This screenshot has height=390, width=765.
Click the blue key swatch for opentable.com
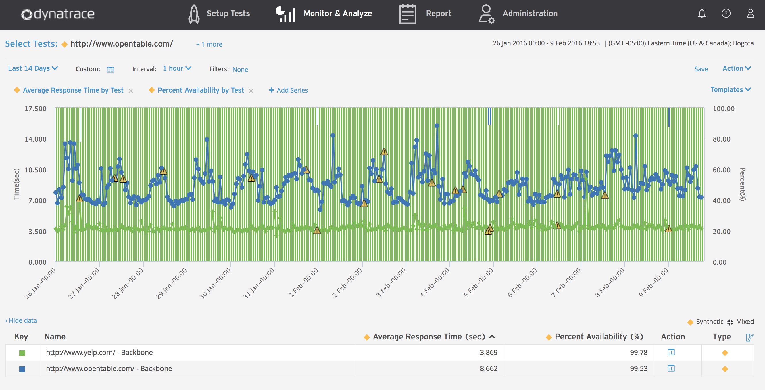click(x=22, y=369)
